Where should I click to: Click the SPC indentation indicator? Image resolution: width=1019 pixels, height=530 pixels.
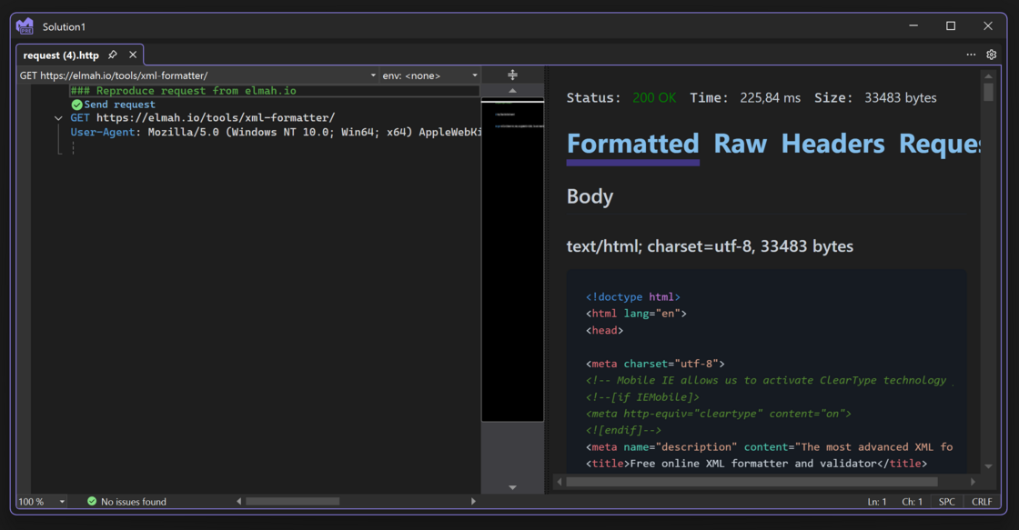tap(947, 502)
